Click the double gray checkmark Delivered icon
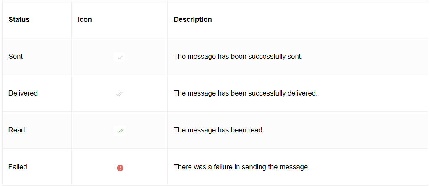430x186 pixels. [119, 94]
